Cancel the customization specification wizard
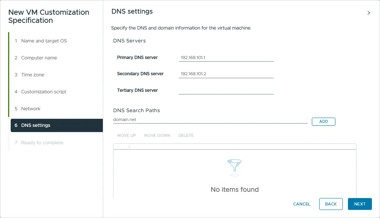 point(301,204)
